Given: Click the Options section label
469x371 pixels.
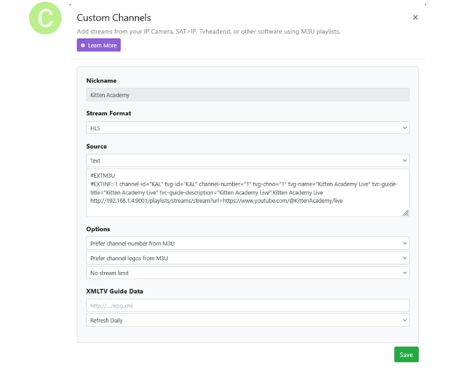Looking at the screenshot, I should (98, 229).
